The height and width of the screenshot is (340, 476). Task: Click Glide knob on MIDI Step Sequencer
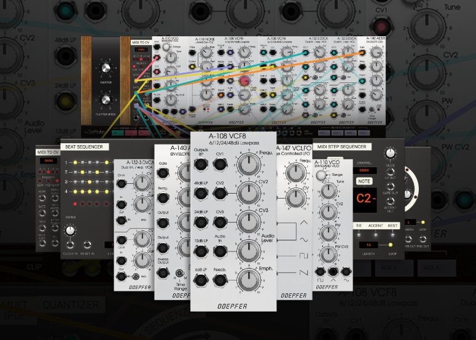[391, 154]
